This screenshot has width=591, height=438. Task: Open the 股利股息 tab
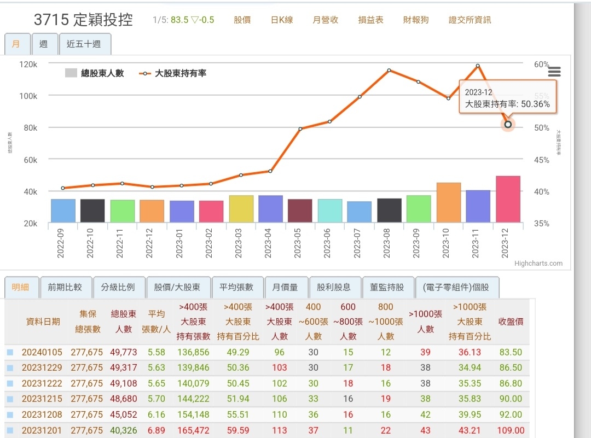[335, 287]
